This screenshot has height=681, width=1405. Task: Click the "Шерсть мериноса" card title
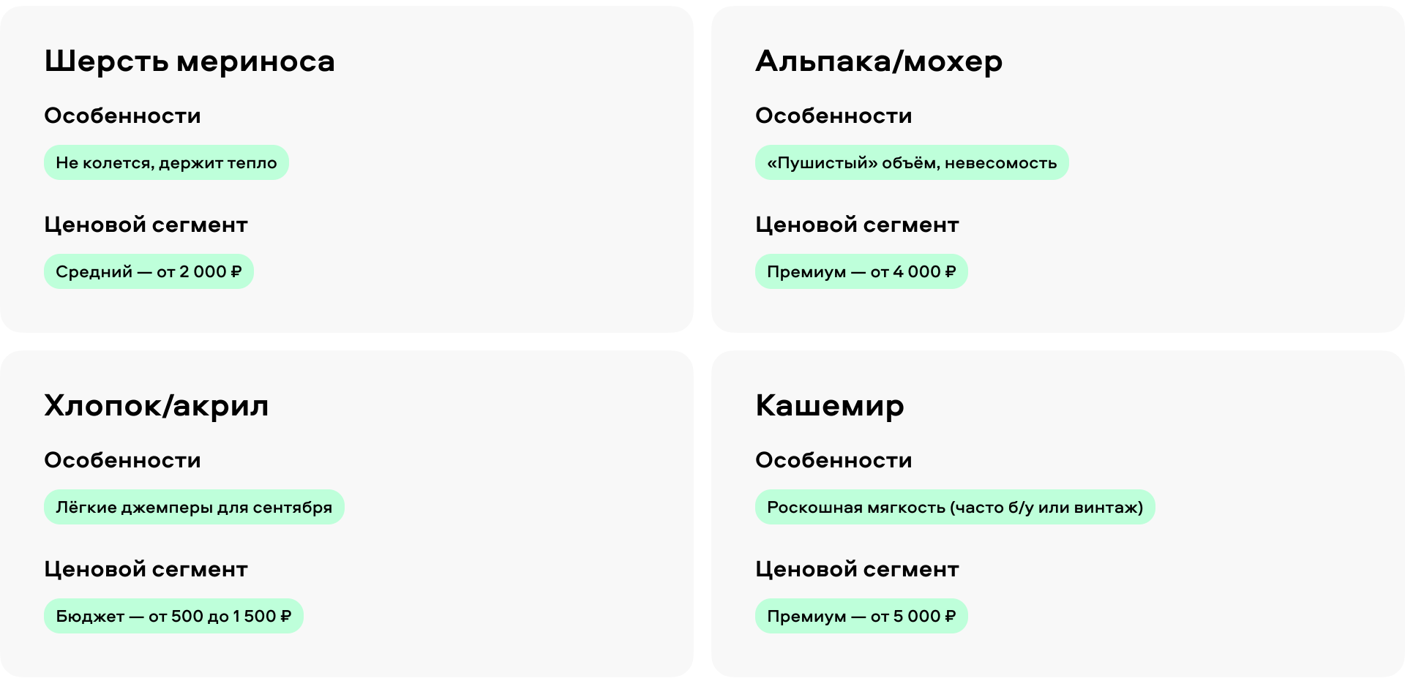(190, 61)
